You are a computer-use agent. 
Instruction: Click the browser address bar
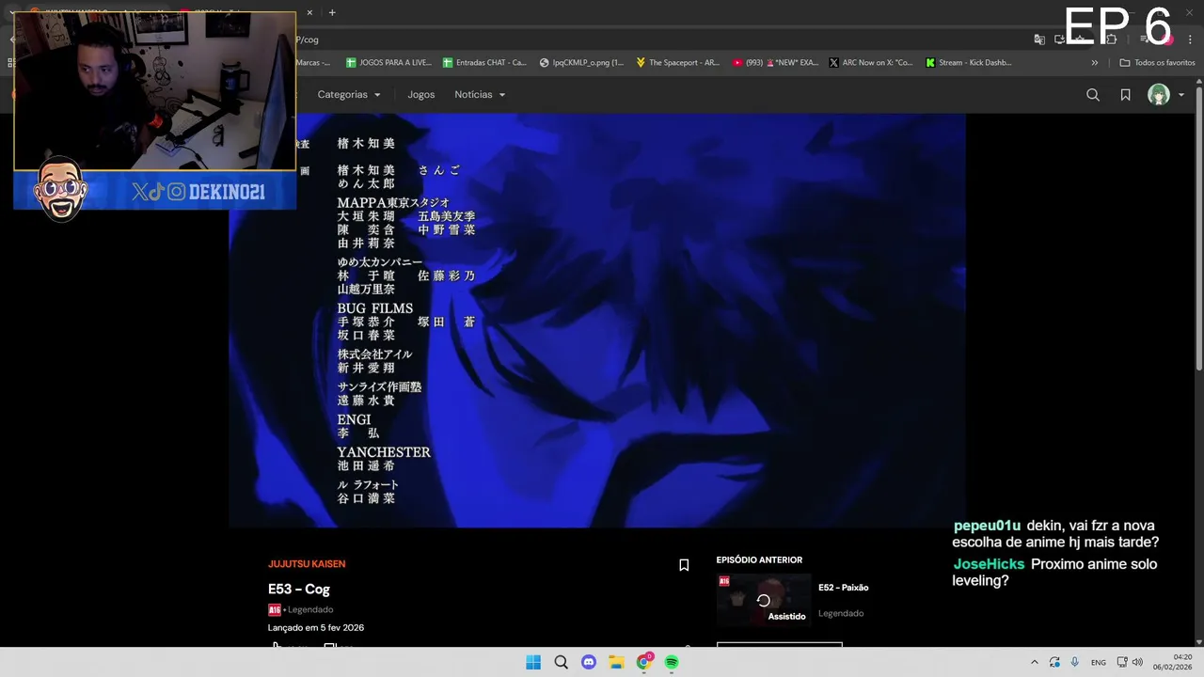[658, 39]
